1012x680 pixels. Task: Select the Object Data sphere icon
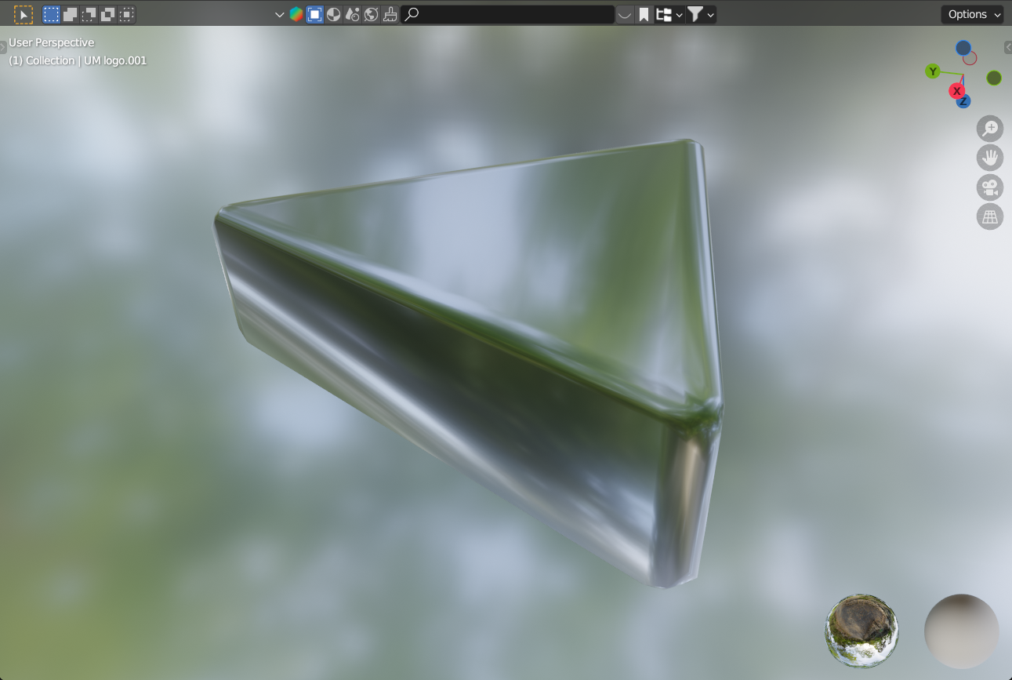pos(333,14)
